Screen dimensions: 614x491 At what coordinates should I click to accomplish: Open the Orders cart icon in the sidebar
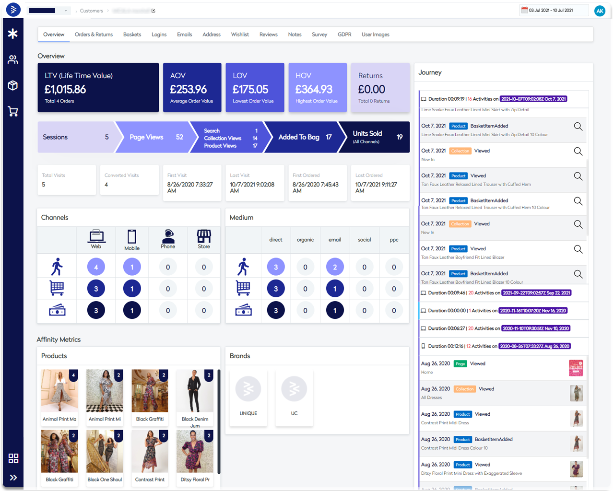click(13, 111)
